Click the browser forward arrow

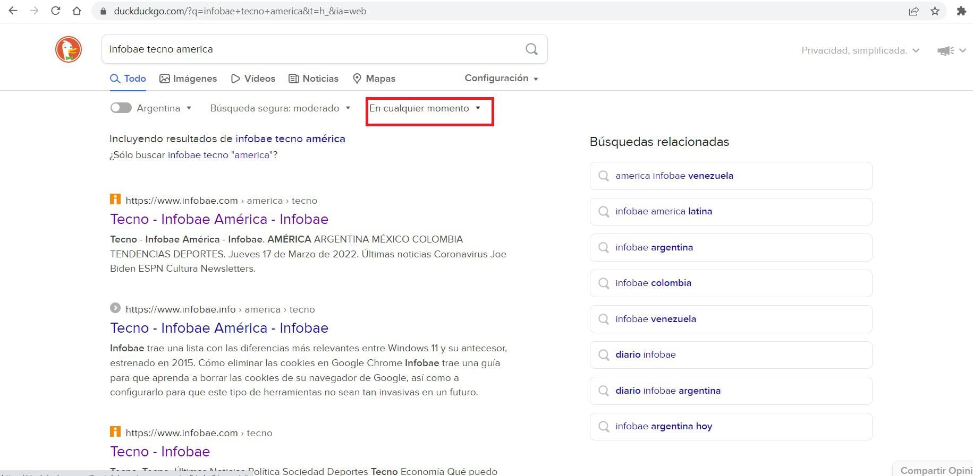(x=34, y=11)
